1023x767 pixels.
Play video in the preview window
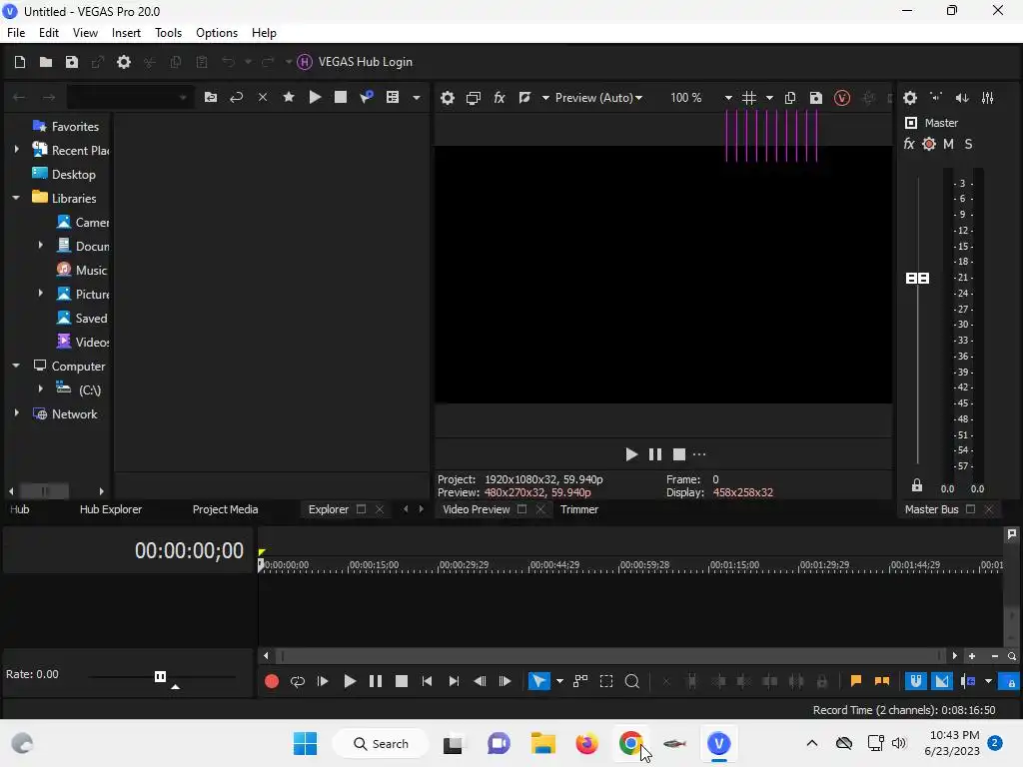click(x=631, y=454)
